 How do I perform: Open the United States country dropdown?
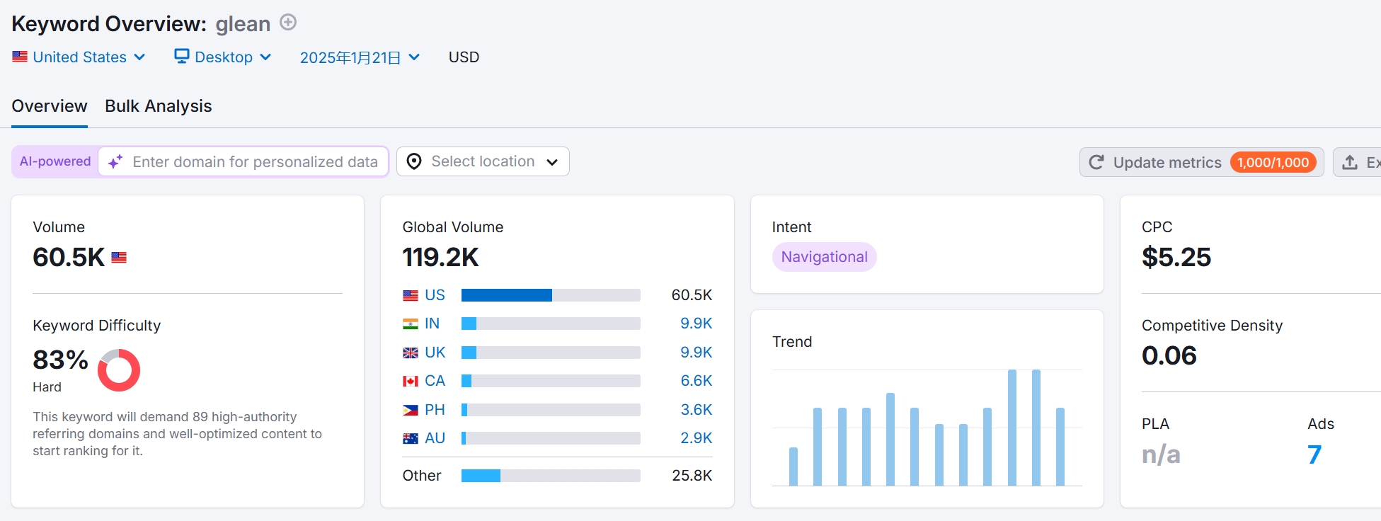79,57
